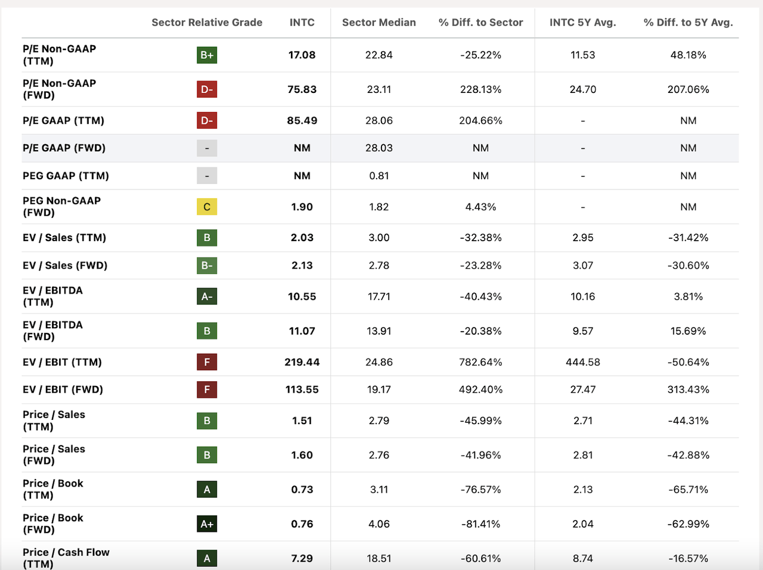Screen dimensions: 763x570
Task: Click the sector difference value 782.64%
Action: click(480, 362)
